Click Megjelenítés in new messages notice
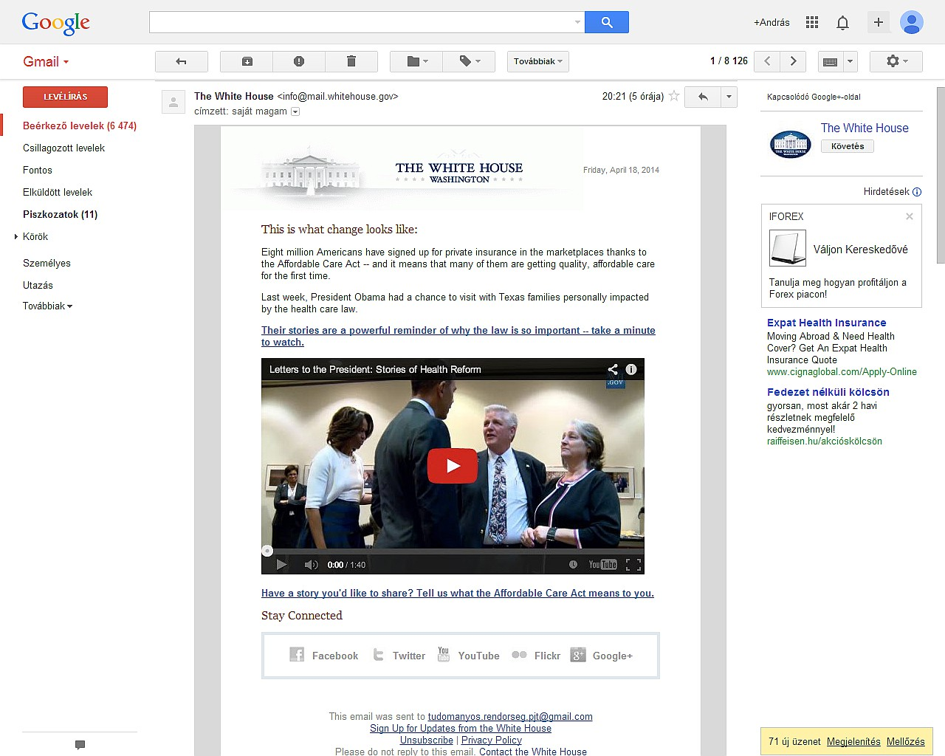Viewport: 945px width, 756px height. point(853,741)
